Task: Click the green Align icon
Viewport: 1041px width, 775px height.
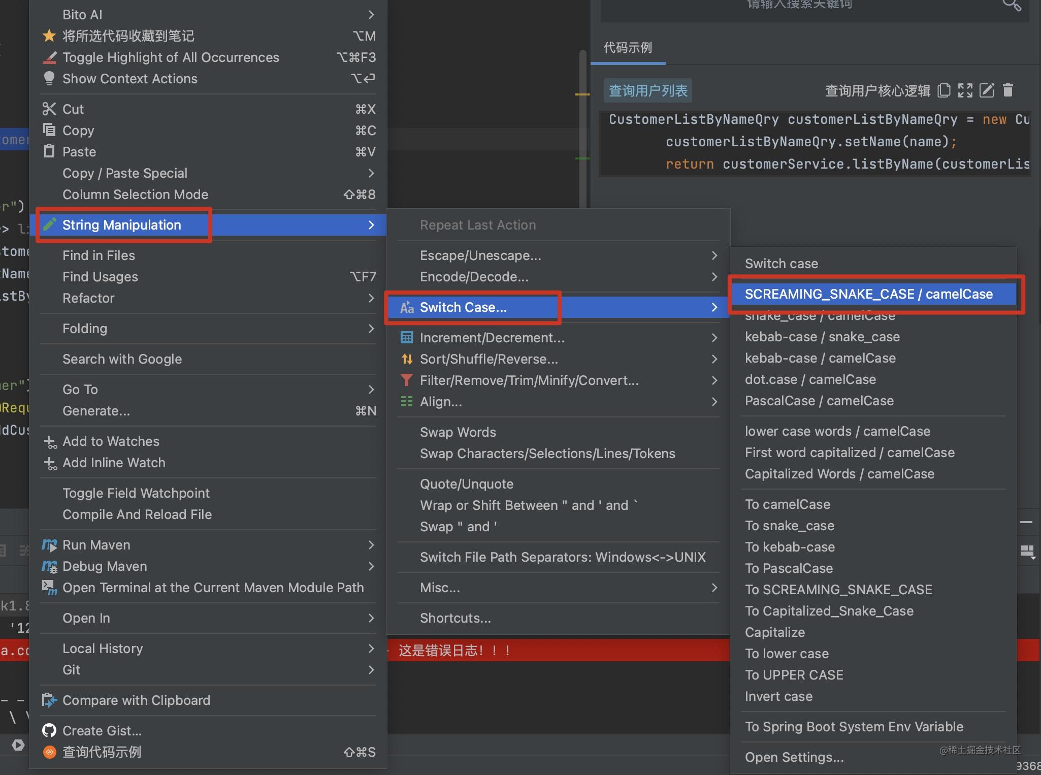Action: click(x=407, y=402)
